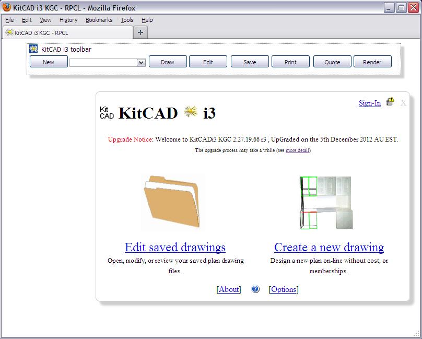The image size is (422, 339).
Task: Click the help question mark icon
Action: [255, 289]
